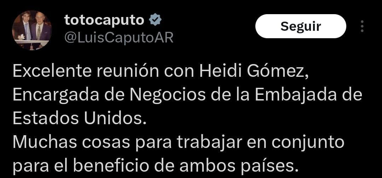Viewport: 382px width, 178px height.
Task: Click the totocaputo display name
Action: click(x=104, y=20)
